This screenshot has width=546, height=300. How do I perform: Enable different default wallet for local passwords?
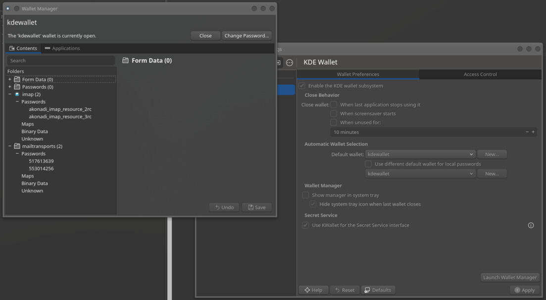pos(368,164)
